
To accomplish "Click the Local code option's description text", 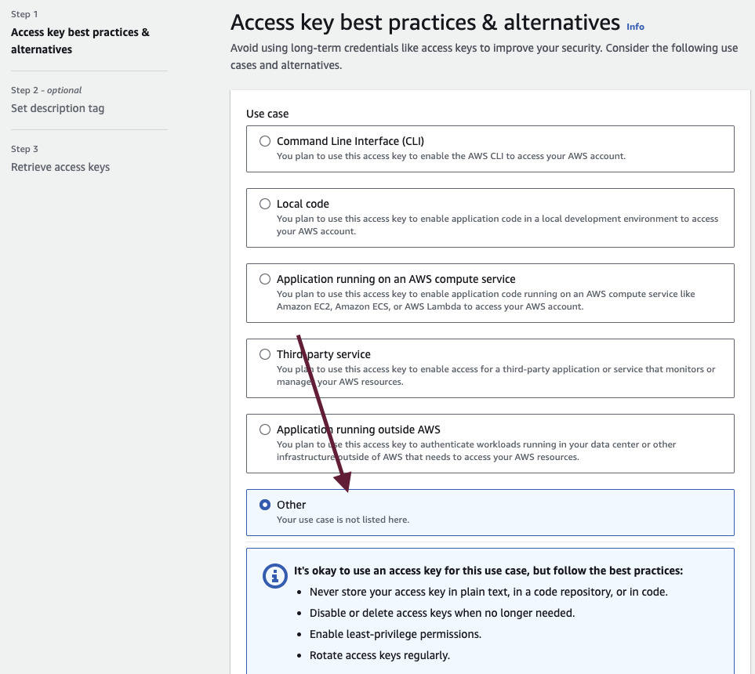I will point(497,225).
